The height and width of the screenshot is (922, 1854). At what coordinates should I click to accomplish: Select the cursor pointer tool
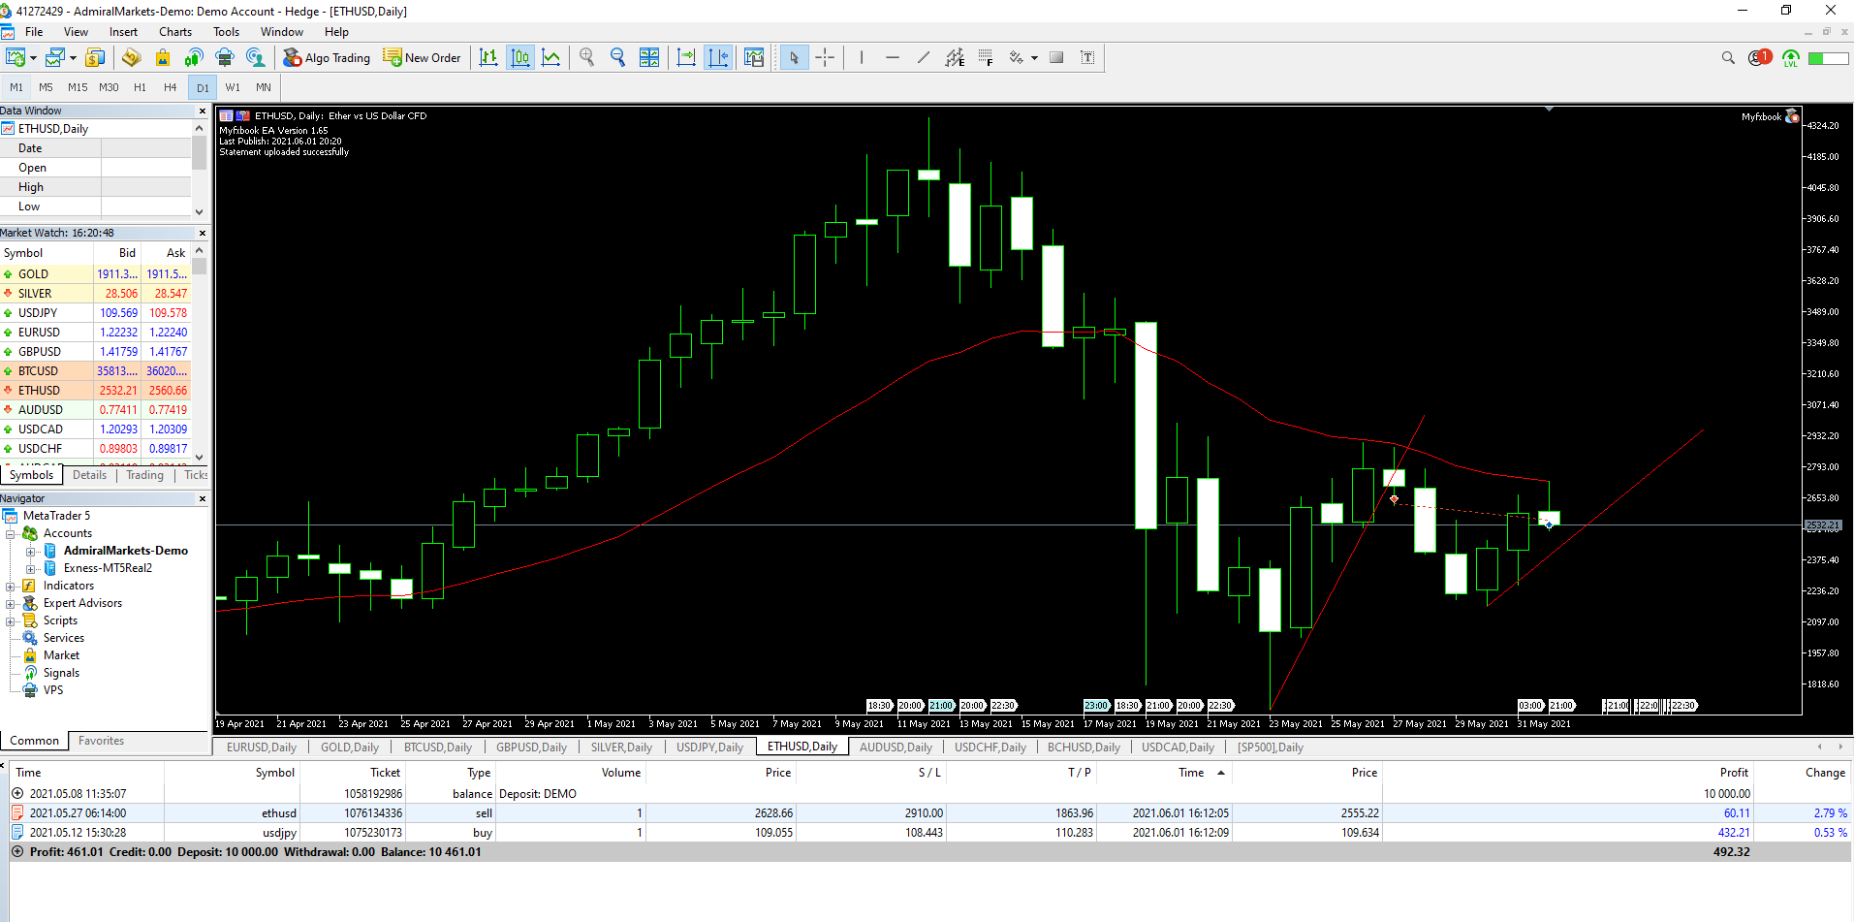pos(794,58)
